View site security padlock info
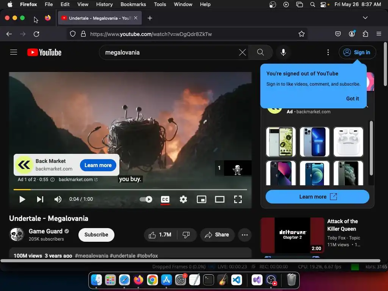 coord(83,34)
